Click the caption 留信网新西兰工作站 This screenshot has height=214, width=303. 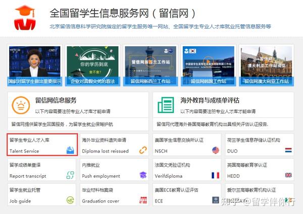point(150,81)
